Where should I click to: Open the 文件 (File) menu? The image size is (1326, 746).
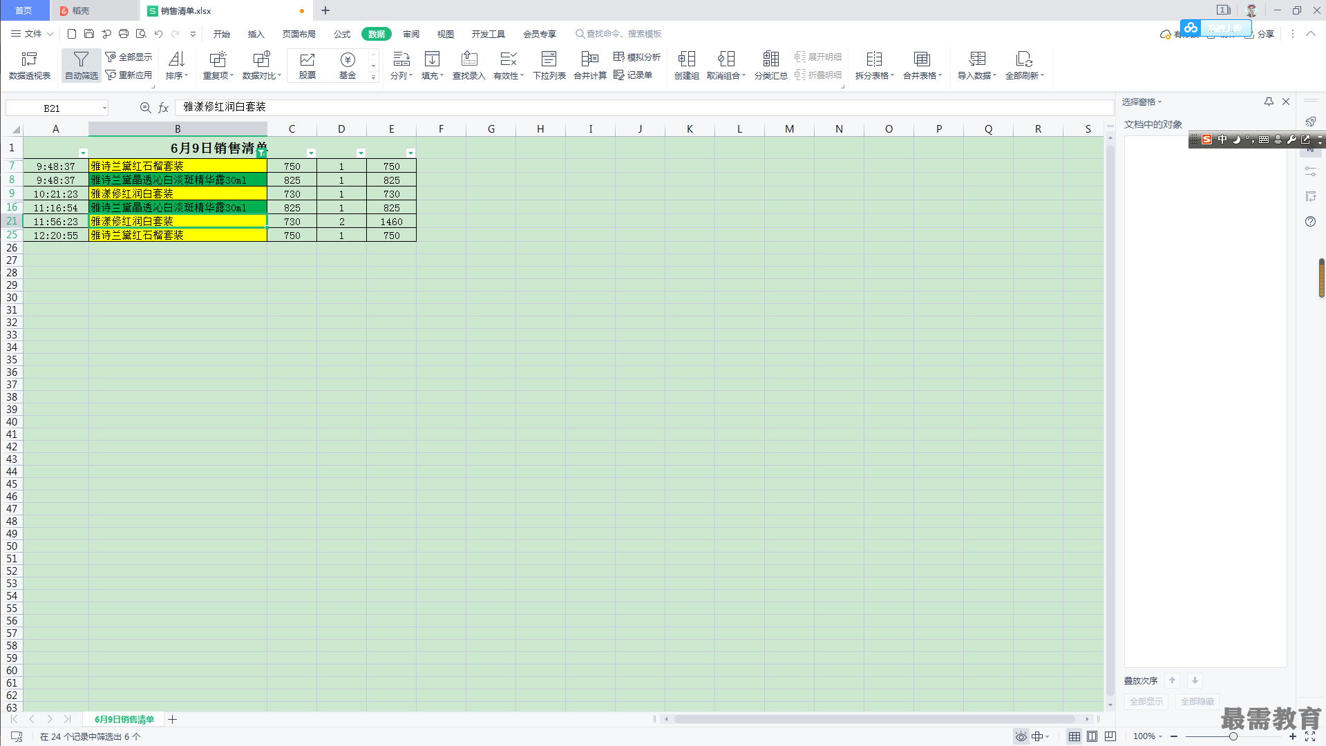pos(32,34)
